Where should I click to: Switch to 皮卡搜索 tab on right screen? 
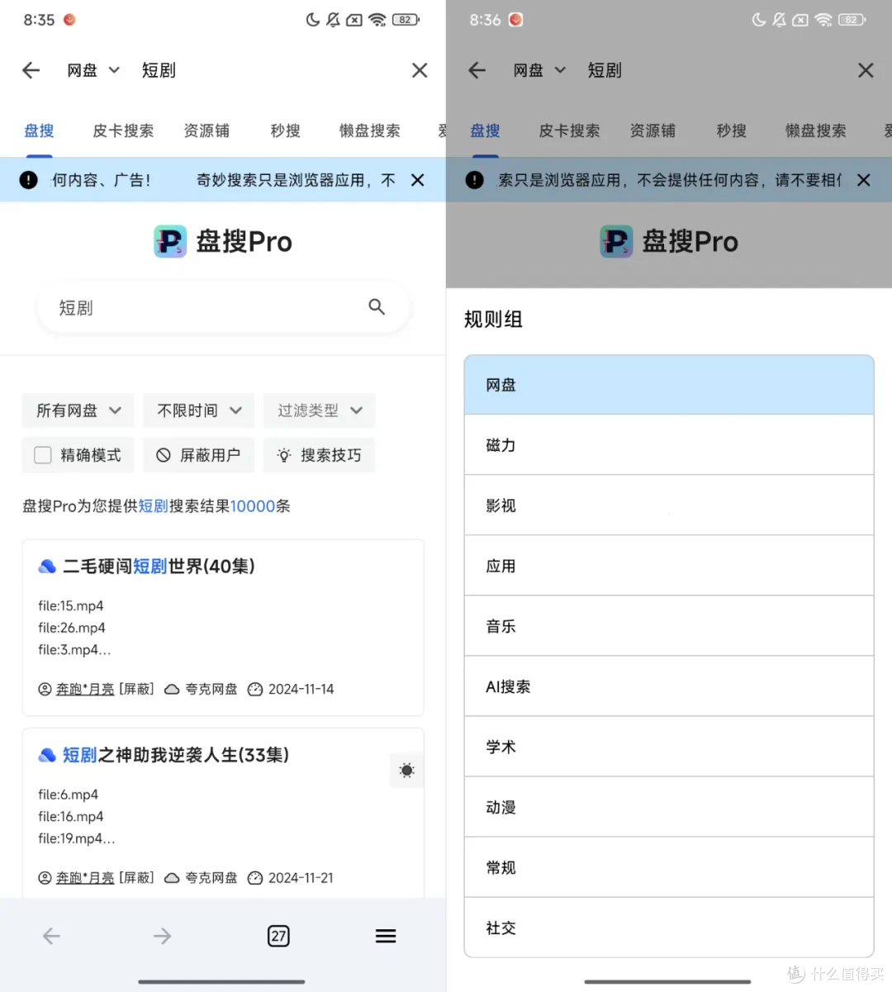(x=569, y=131)
